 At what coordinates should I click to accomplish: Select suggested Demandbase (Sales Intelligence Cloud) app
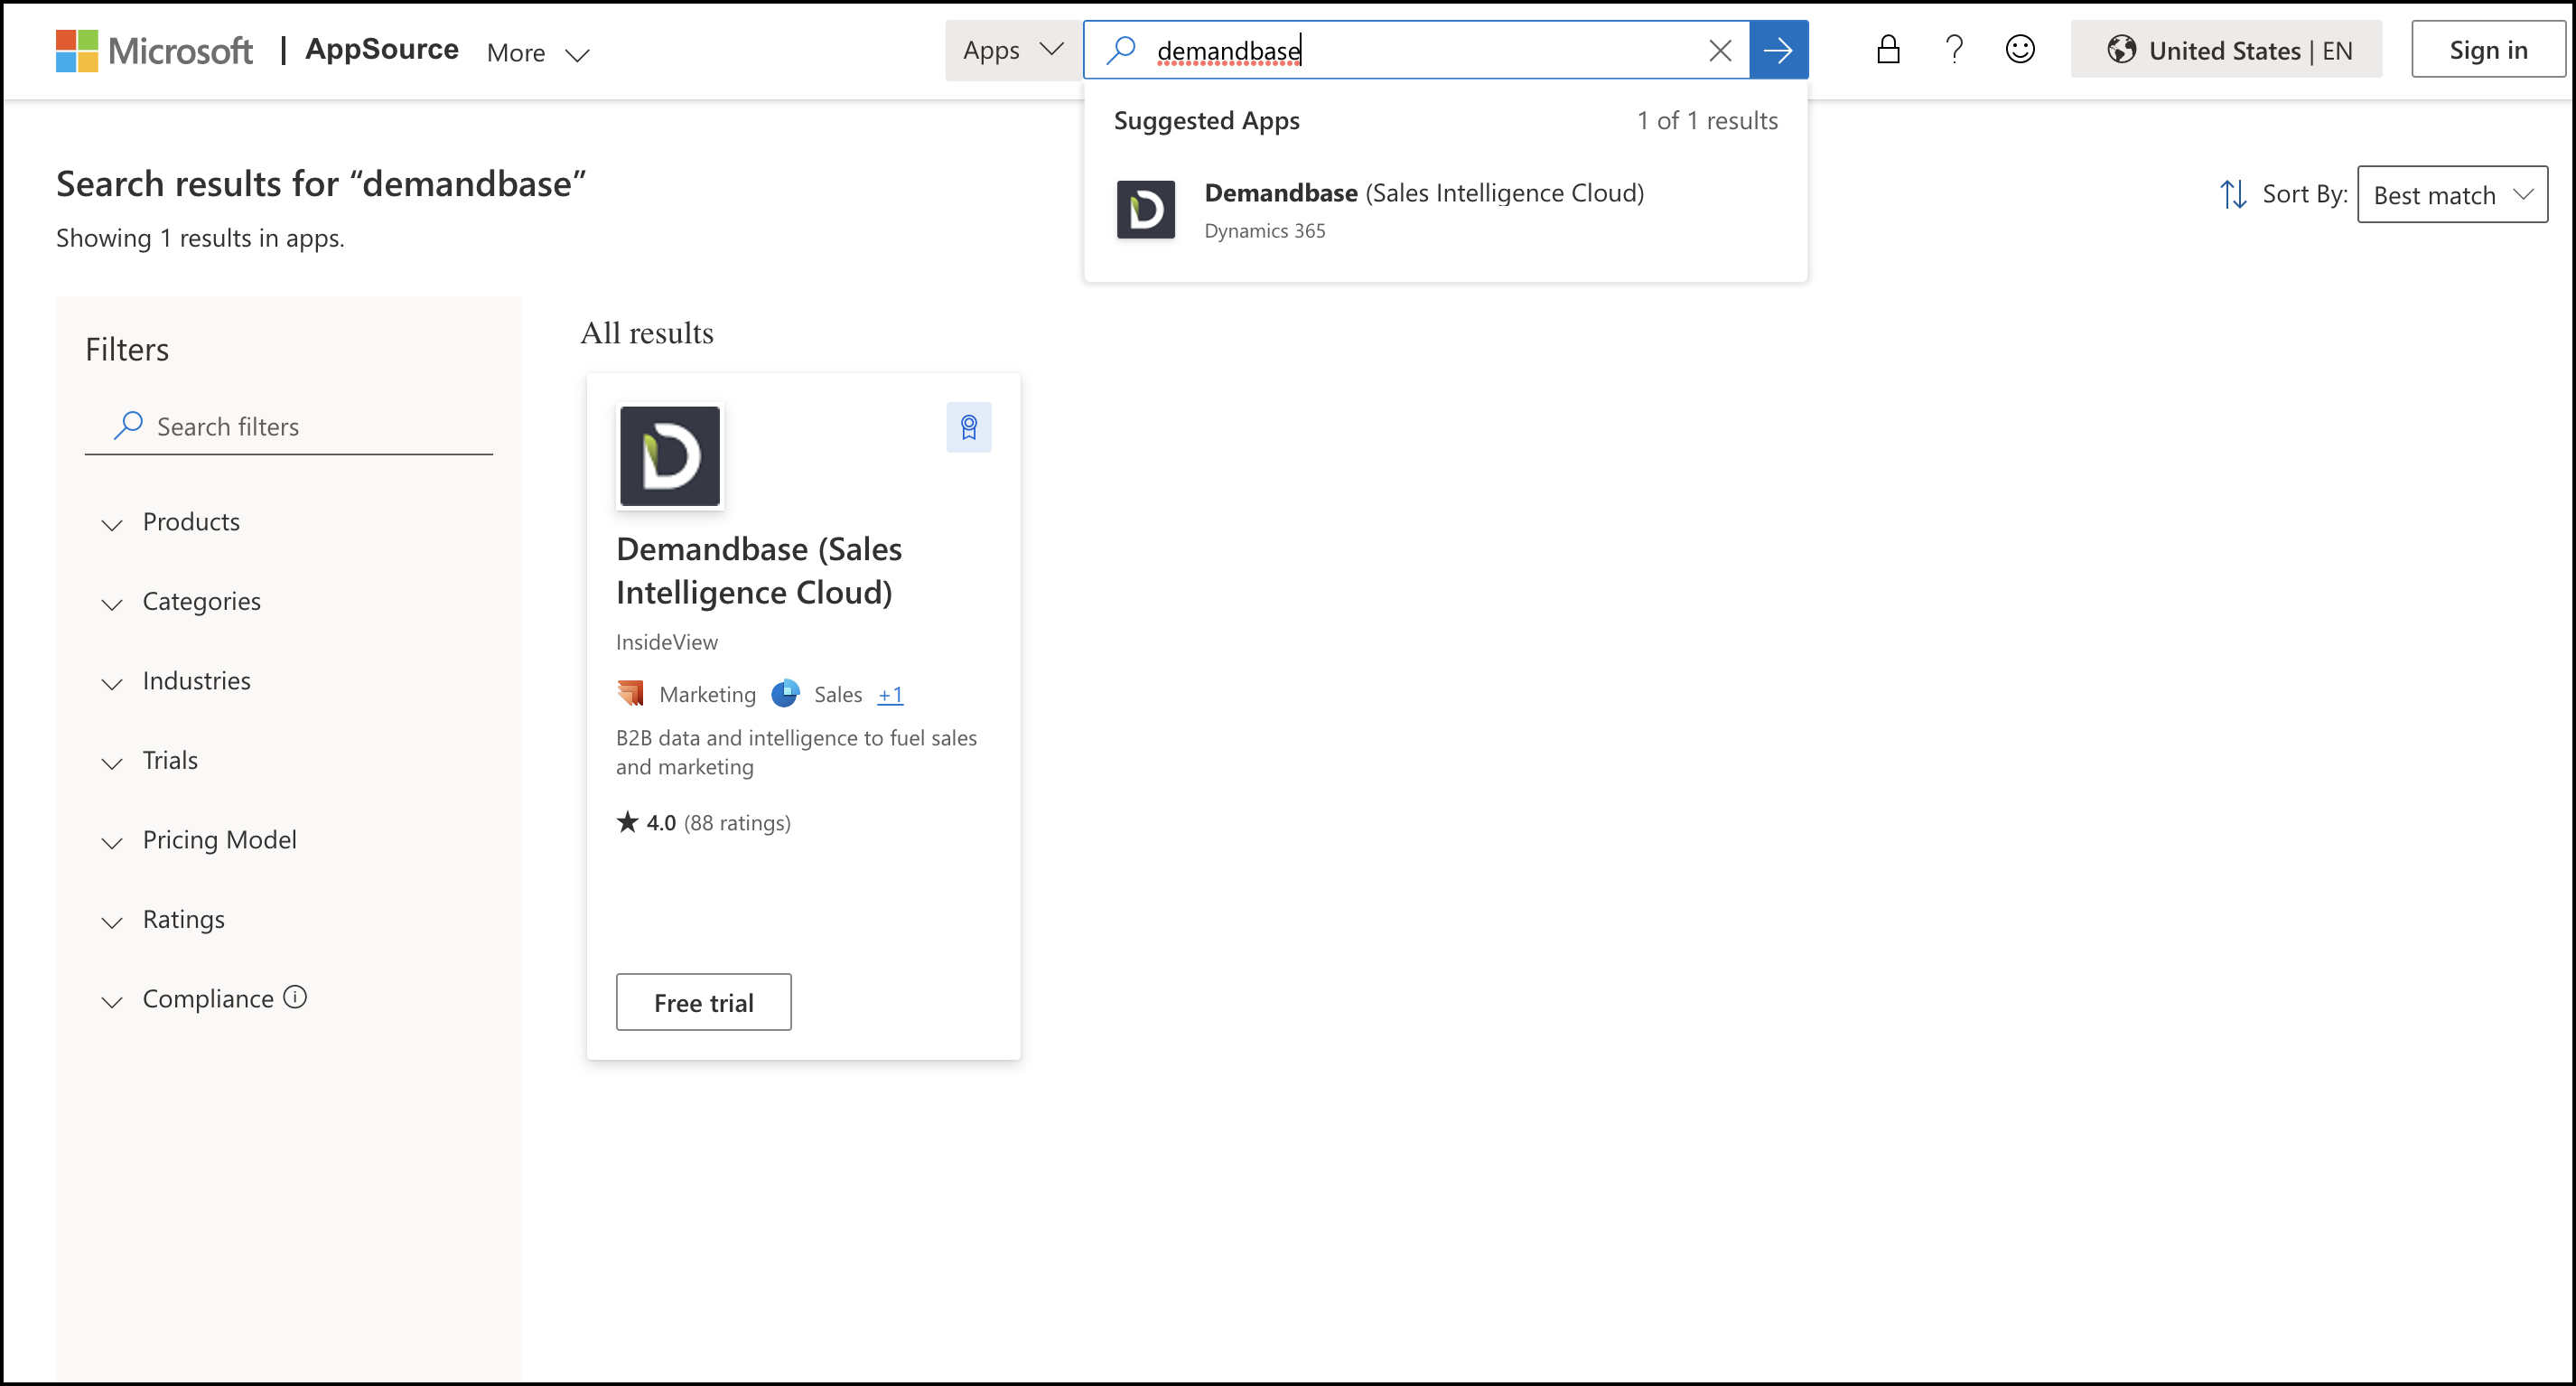coord(1445,209)
